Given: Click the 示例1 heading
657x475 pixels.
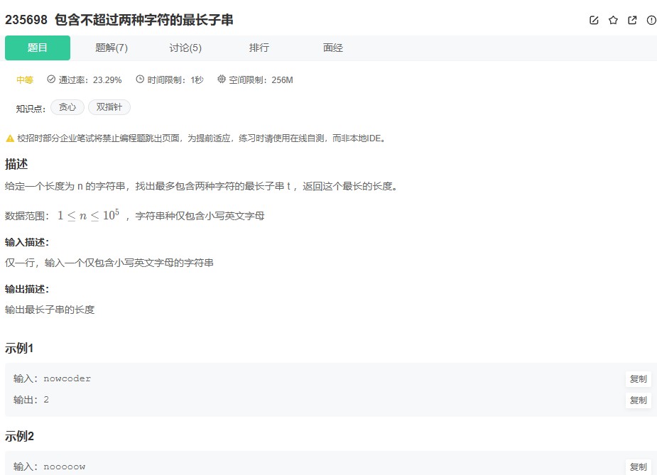Looking at the screenshot, I should 19,348.
